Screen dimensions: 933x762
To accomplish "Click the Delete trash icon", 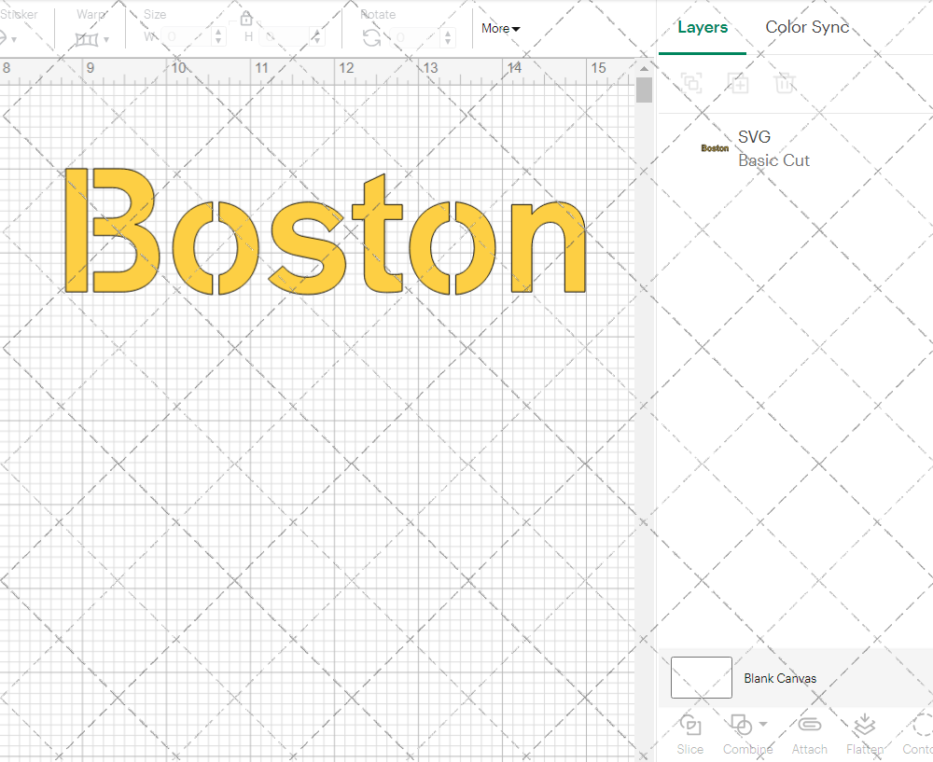I will [x=785, y=84].
